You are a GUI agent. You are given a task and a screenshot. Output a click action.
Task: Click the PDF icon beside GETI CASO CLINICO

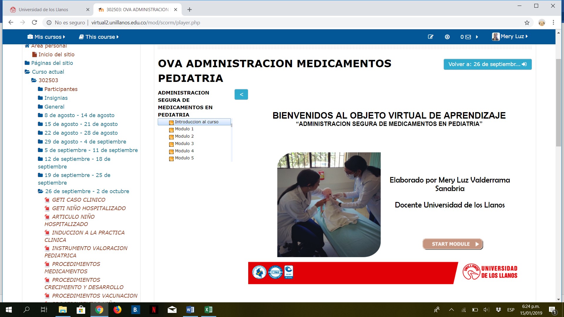click(x=47, y=200)
